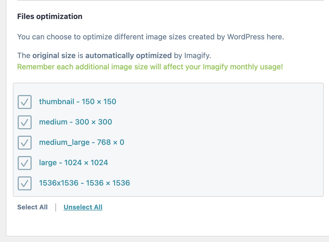Click the Files optimization heading
Image resolution: width=329 pixels, height=242 pixels.
point(50,16)
